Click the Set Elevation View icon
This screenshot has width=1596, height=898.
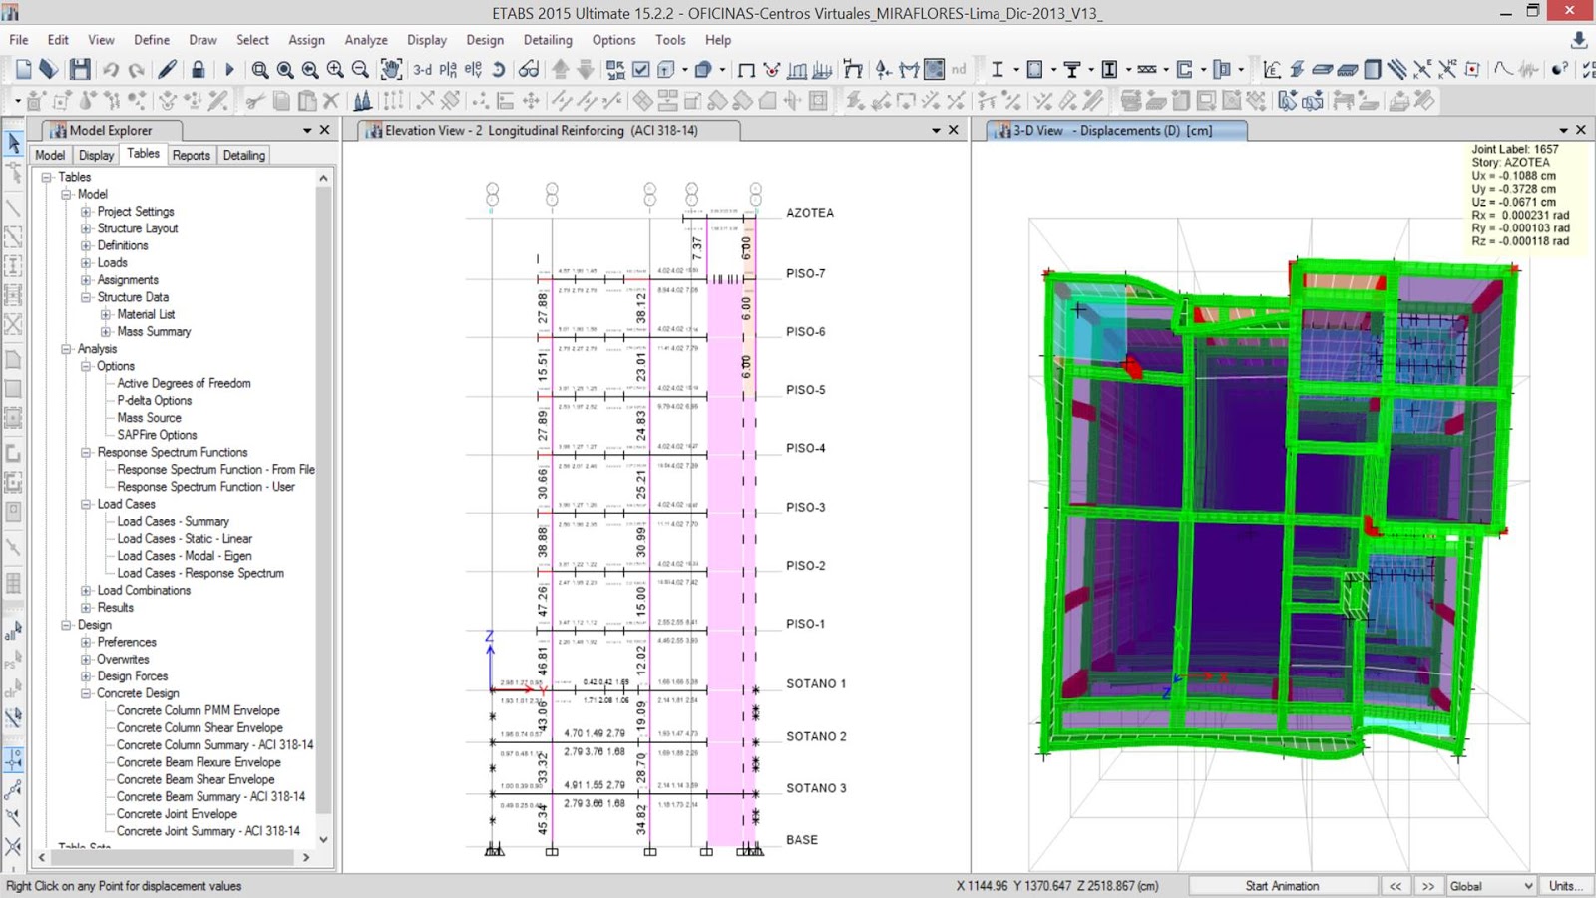(x=473, y=69)
